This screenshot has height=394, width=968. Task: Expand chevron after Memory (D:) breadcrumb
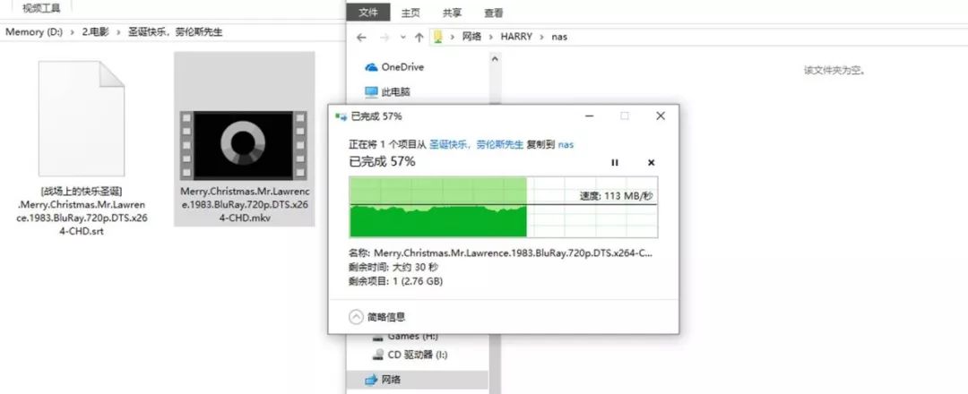[73, 31]
